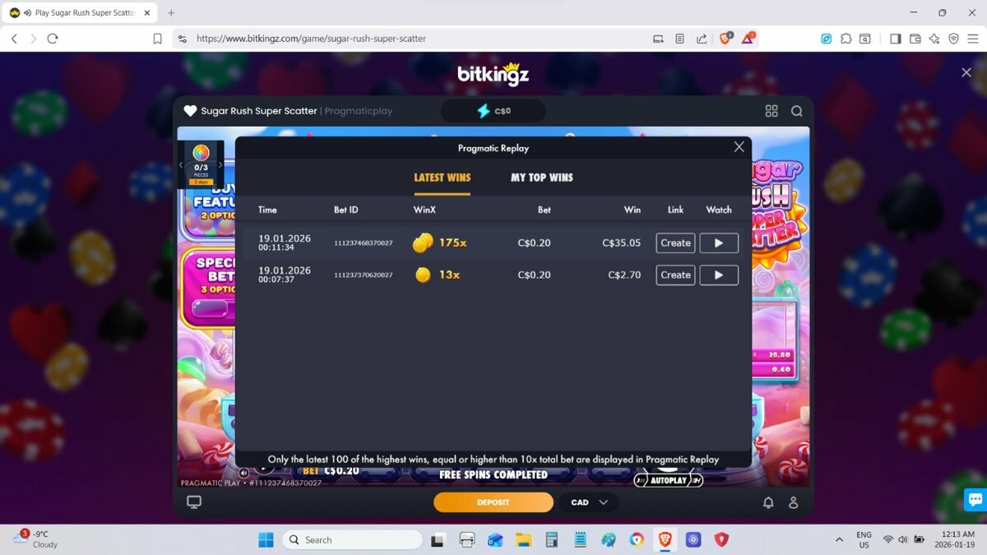Open the user profile icon

794,502
